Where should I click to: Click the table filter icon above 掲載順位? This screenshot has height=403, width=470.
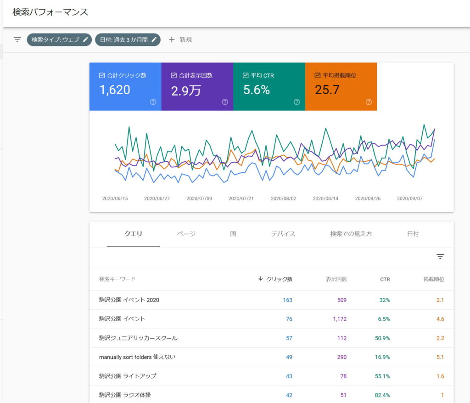click(440, 256)
